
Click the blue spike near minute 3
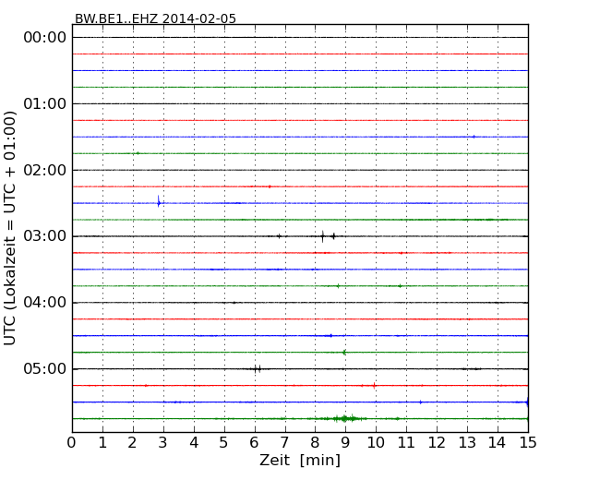159,201
